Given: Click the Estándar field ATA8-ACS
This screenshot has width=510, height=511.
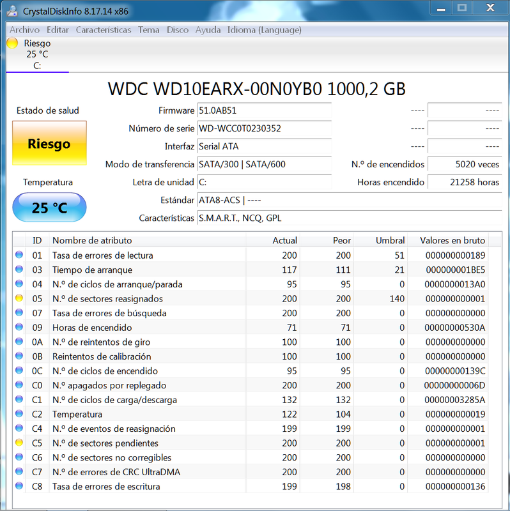Looking at the screenshot, I should coord(350,200).
